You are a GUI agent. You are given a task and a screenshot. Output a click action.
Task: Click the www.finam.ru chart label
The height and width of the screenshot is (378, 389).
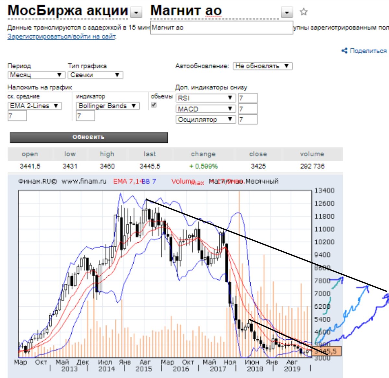(x=84, y=181)
